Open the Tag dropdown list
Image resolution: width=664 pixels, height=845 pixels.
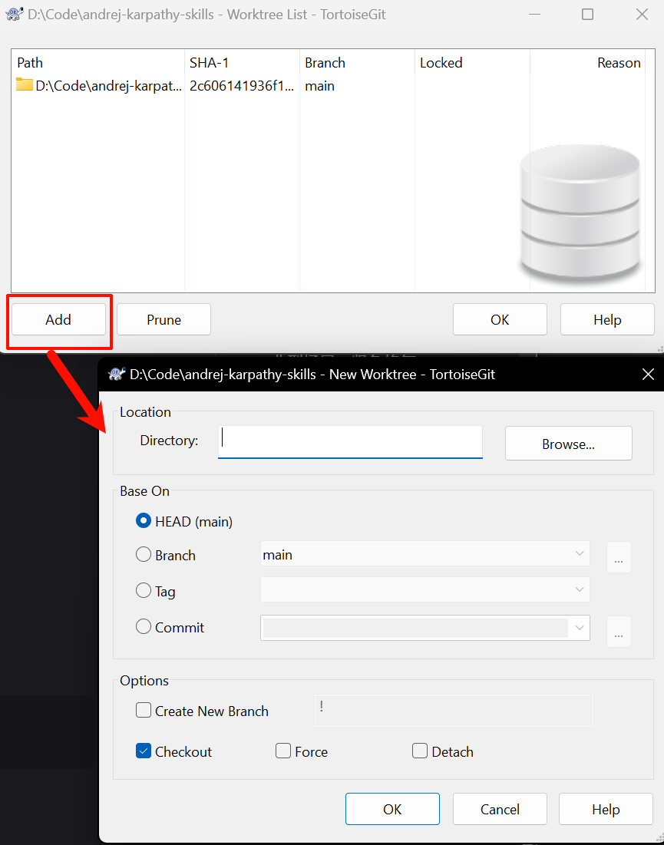(x=424, y=589)
